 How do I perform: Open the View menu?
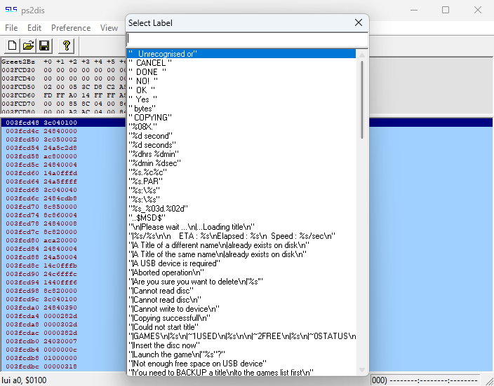109,28
